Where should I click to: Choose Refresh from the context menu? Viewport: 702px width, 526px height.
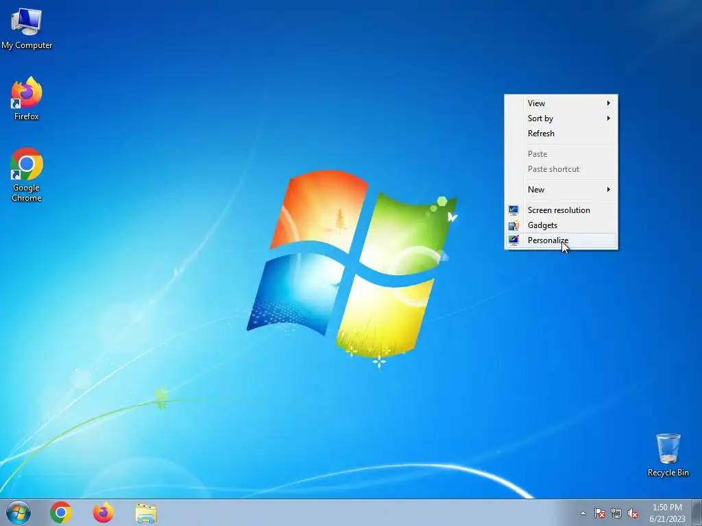(x=561, y=134)
